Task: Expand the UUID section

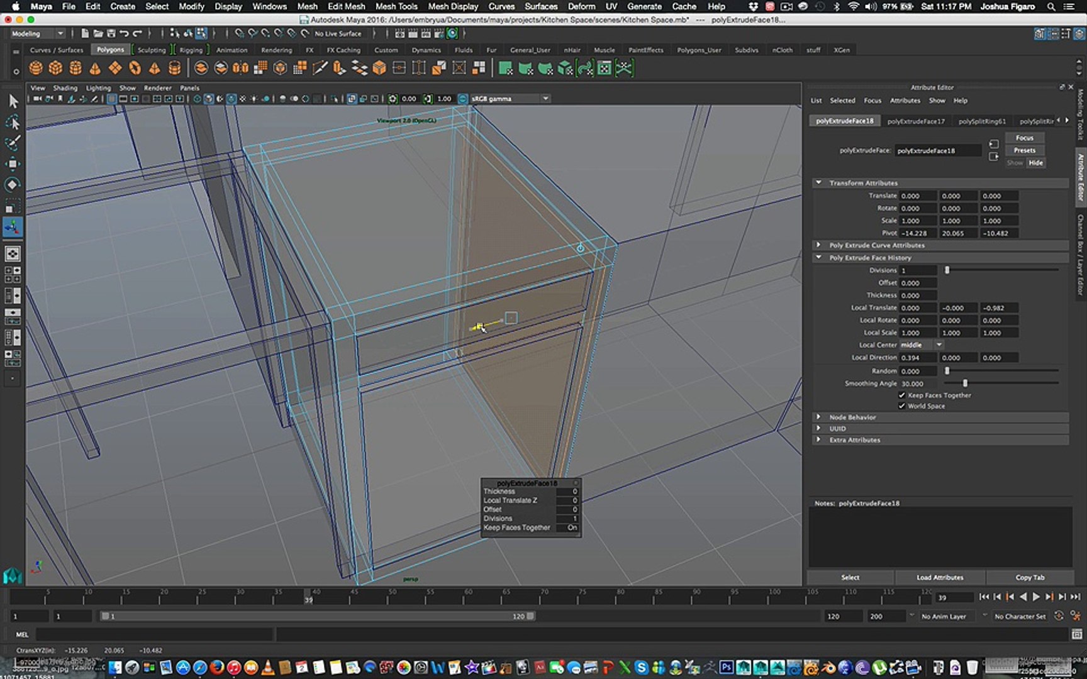Action: (818, 429)
